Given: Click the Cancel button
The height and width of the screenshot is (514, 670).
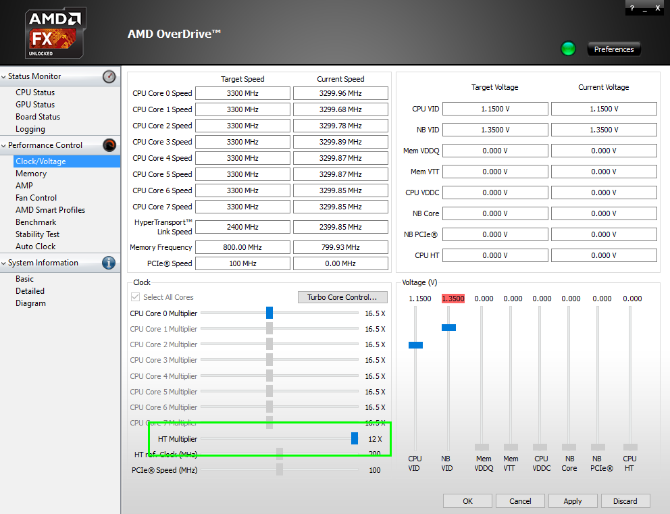Looking at the screenshot, I should (520, 501).
